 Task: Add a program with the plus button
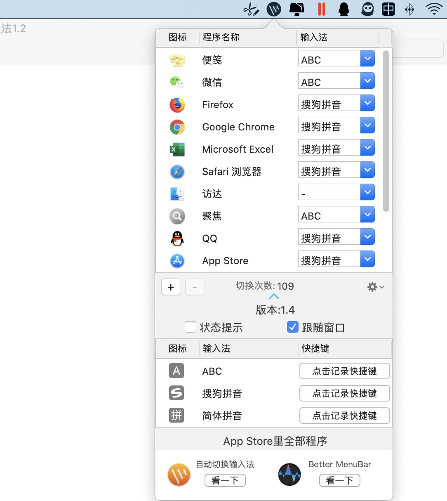tap(171, 287)
